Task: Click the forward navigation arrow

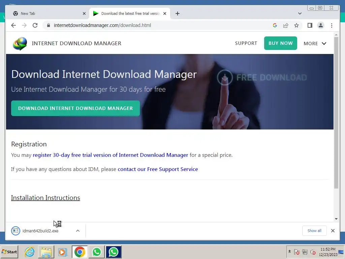Action: click(24, 25)
